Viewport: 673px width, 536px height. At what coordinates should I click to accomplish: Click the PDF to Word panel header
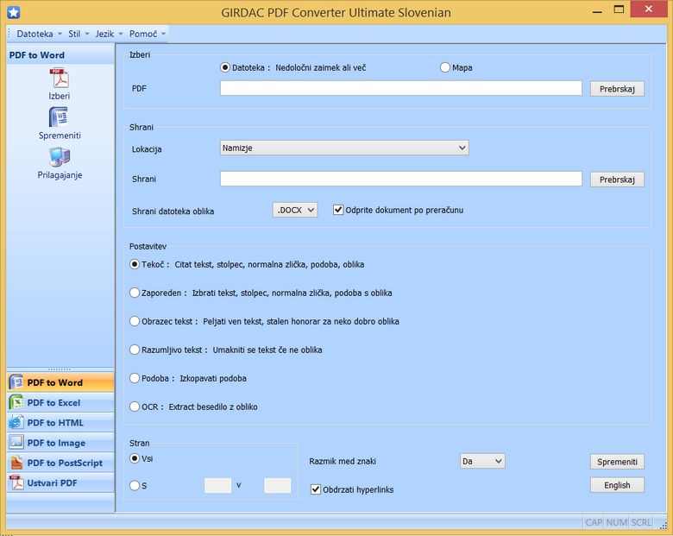pyautogui.click(x=60, y=55)
